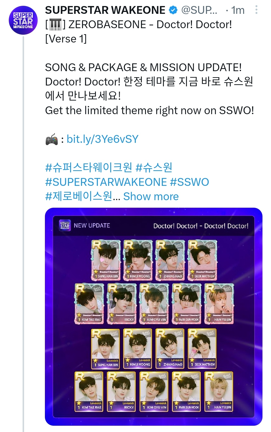271x432 pixels.
Task: Click the SUPERSTAR WAKEONE account name
Action: pos(105,10)
